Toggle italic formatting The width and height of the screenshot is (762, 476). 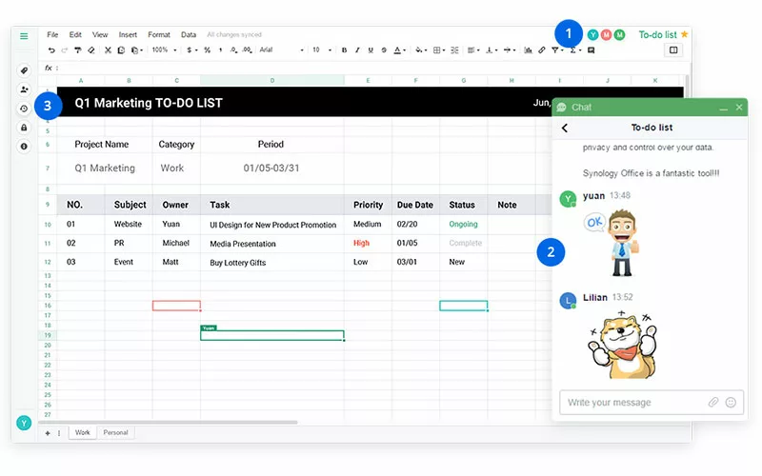356,50
